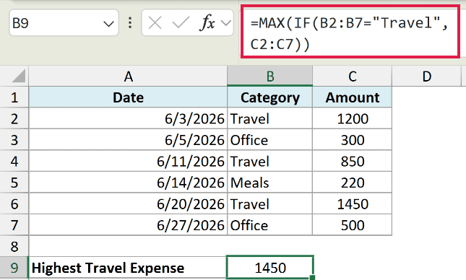
Task: Click the 6/3/2026 date cell
Action: coord(128,119)
